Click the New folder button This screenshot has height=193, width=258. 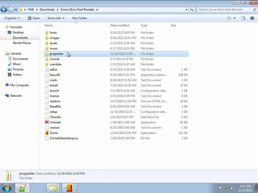[x=80, y=18]
